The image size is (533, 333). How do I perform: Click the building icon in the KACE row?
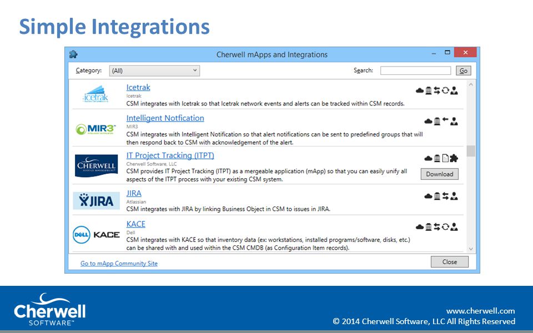click(429, 226)
